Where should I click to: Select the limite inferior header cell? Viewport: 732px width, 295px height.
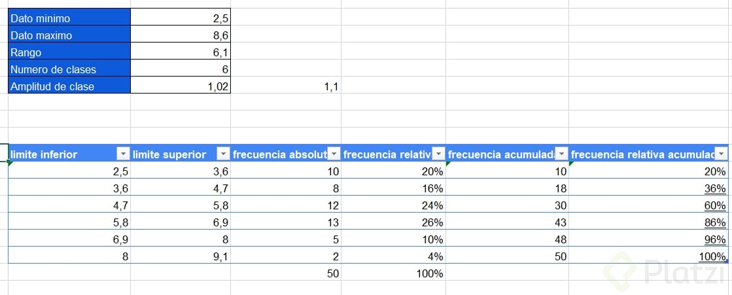[x=69, y=154]
